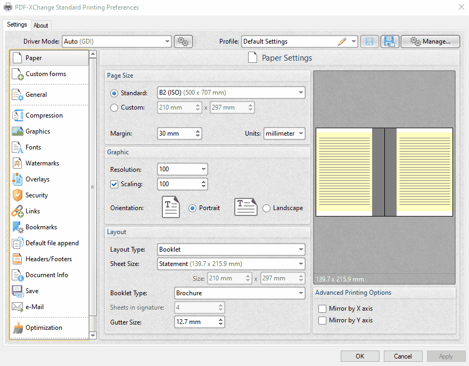This screenshot has width=469, height=366.
Task: Increase gutter size with the stepper
Action: pos(221,319)
